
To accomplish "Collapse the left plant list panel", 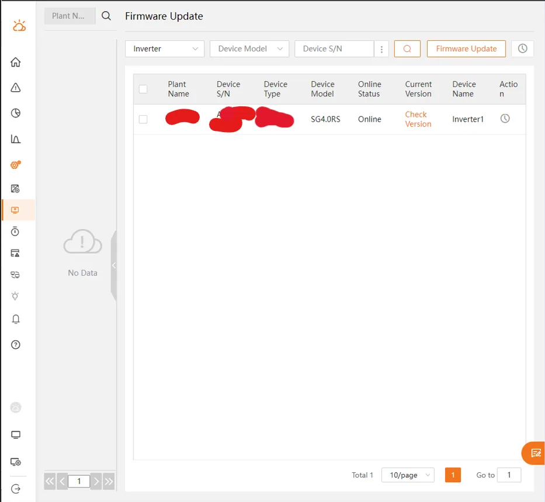I will [114, 265].
